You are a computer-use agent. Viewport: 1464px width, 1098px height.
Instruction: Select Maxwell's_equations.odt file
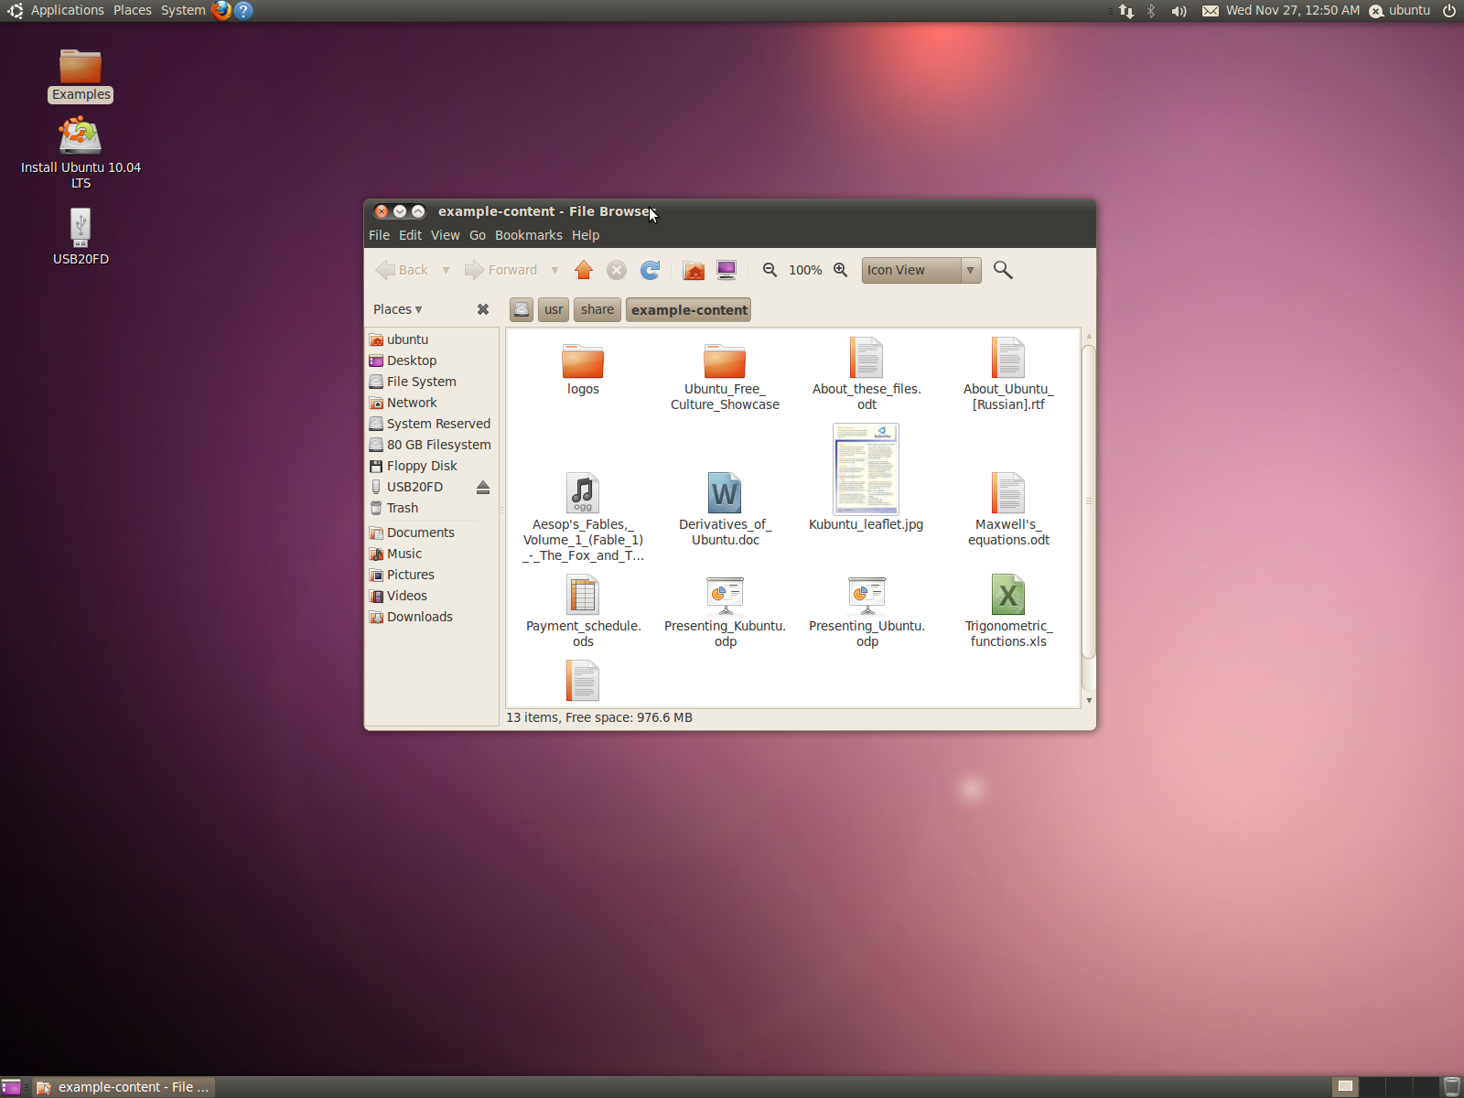[1008, 493]
